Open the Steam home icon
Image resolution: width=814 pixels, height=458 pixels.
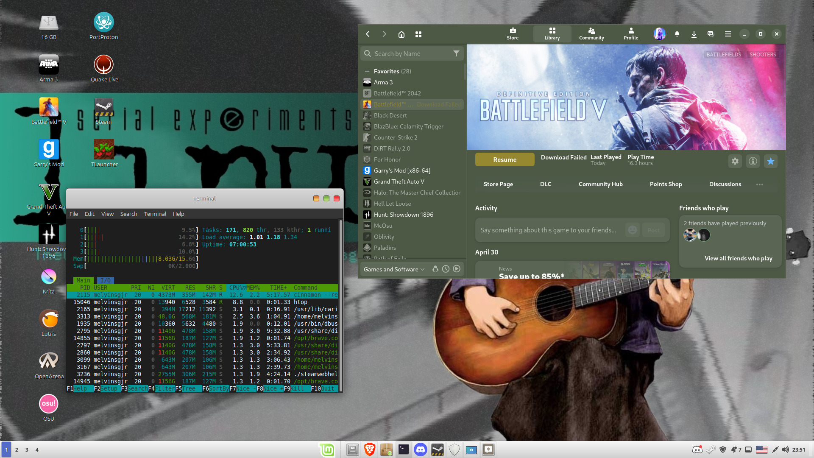401,34
